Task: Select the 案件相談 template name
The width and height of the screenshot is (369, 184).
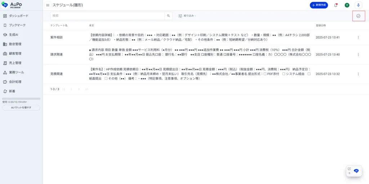Action: [x=57, y=37]
